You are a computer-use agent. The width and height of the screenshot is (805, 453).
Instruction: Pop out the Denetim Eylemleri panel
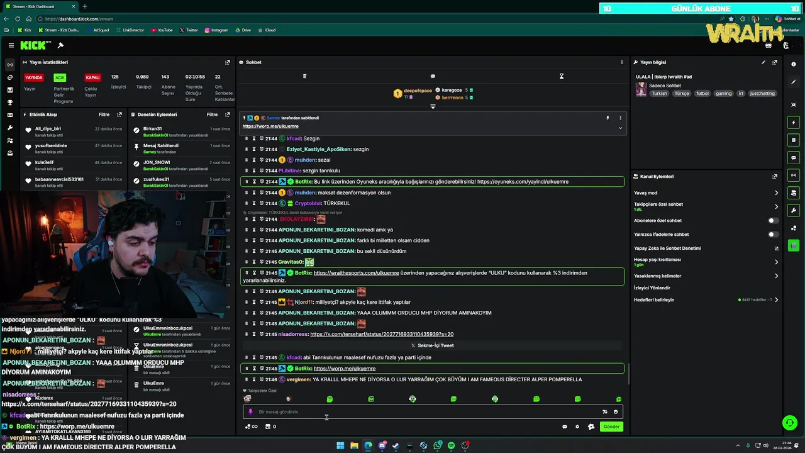click(x=228, y=115)
